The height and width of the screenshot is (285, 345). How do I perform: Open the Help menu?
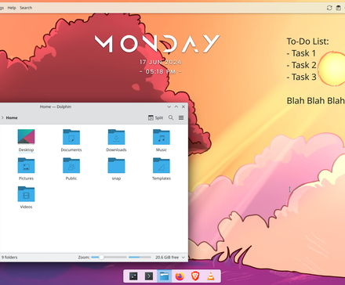12,8
